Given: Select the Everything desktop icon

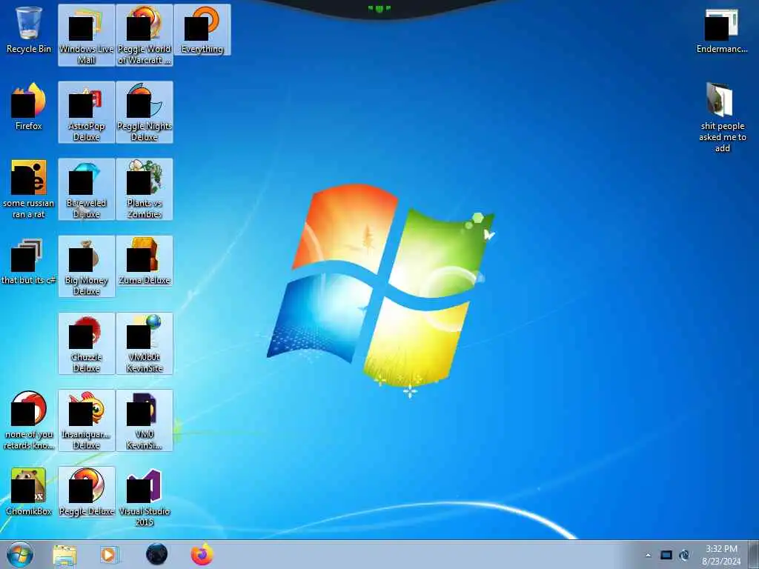Looking at the screenshot, I should coord(202,30).
